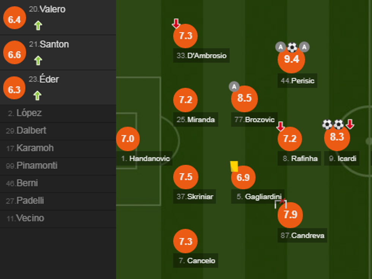
Task: Select Vecino from the bench list
Action: 30,218
